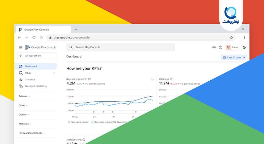Expand the Release section
The height and width of the screenshot is (144, 264).
pyautogui.click(x=24, y=96)
